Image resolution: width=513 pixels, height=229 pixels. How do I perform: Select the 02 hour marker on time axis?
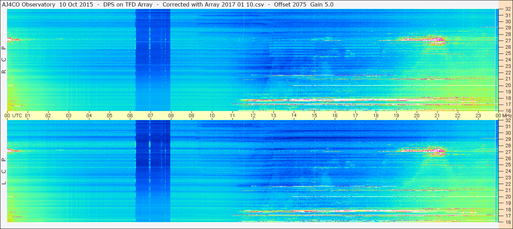[48, 116]
